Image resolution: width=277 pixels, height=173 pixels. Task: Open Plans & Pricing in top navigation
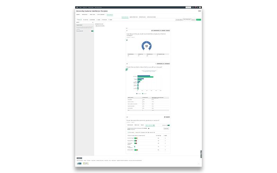click(91, 7)
